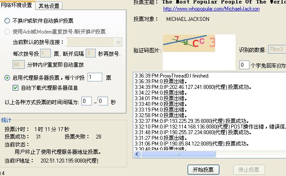Click the 每次拨号投 votes count field
This screenshot has width=286, height=176.
pyautogui.click(x=45, y=54)
